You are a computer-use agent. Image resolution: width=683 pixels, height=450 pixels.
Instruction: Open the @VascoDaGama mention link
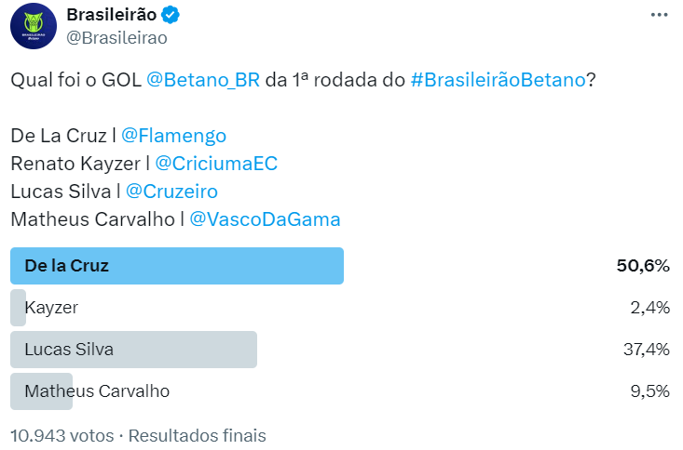tap(265, 219)
